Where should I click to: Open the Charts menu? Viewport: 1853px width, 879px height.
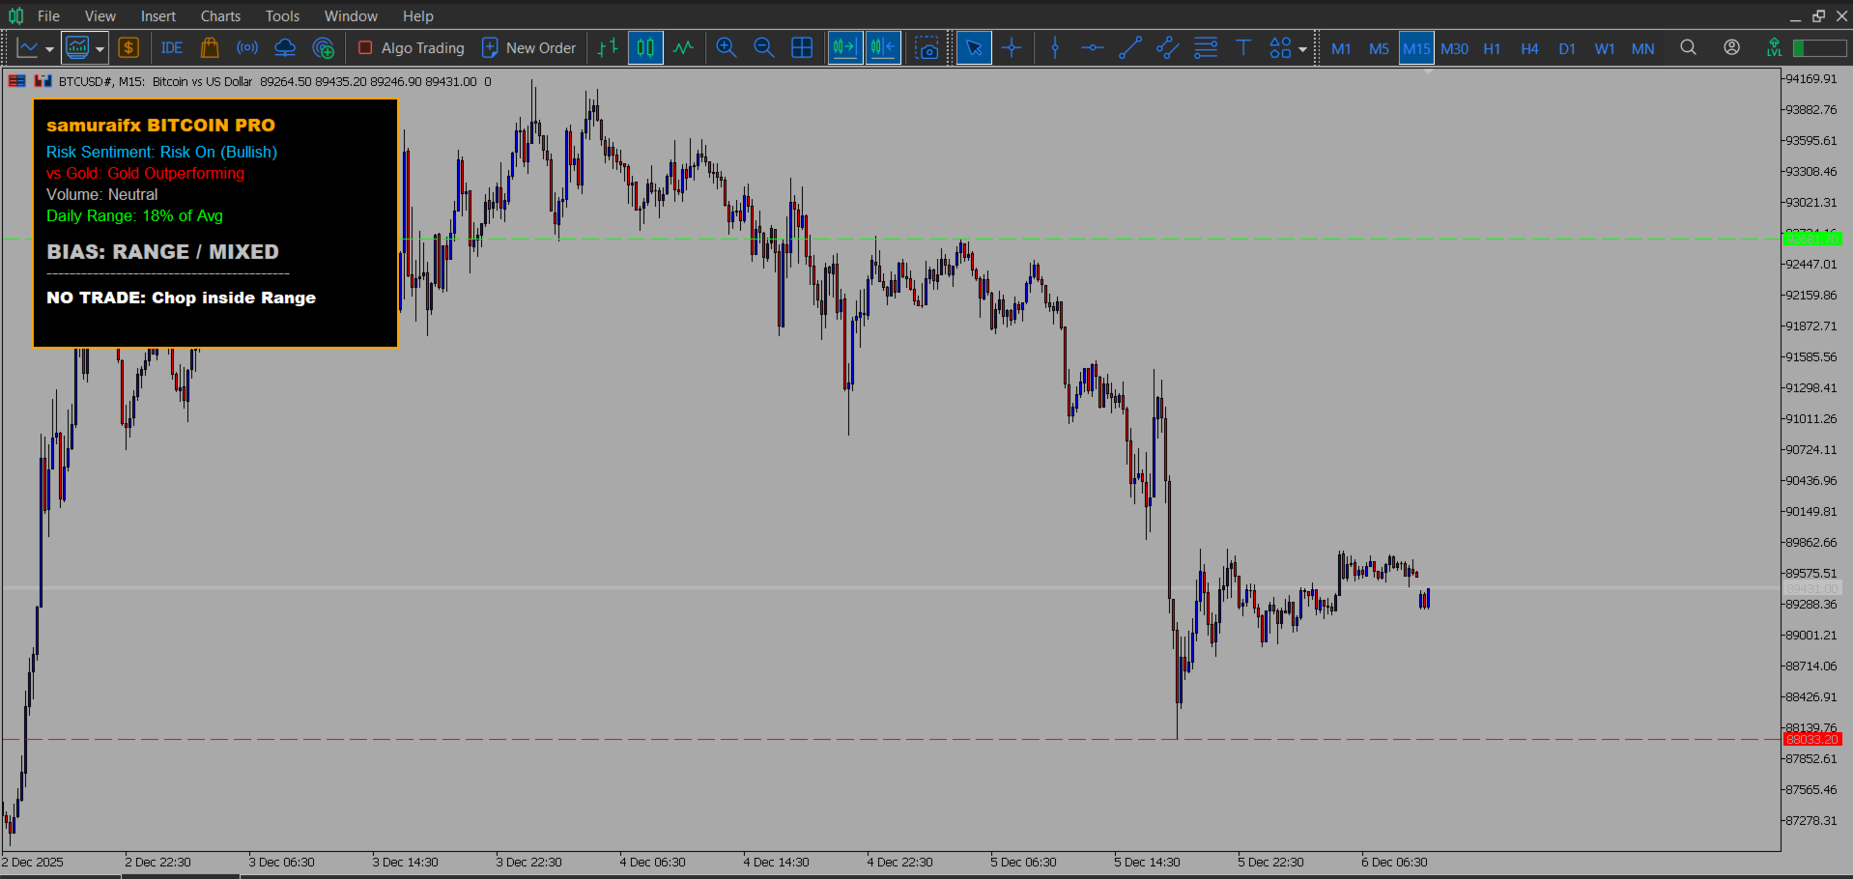pos(220,16)
